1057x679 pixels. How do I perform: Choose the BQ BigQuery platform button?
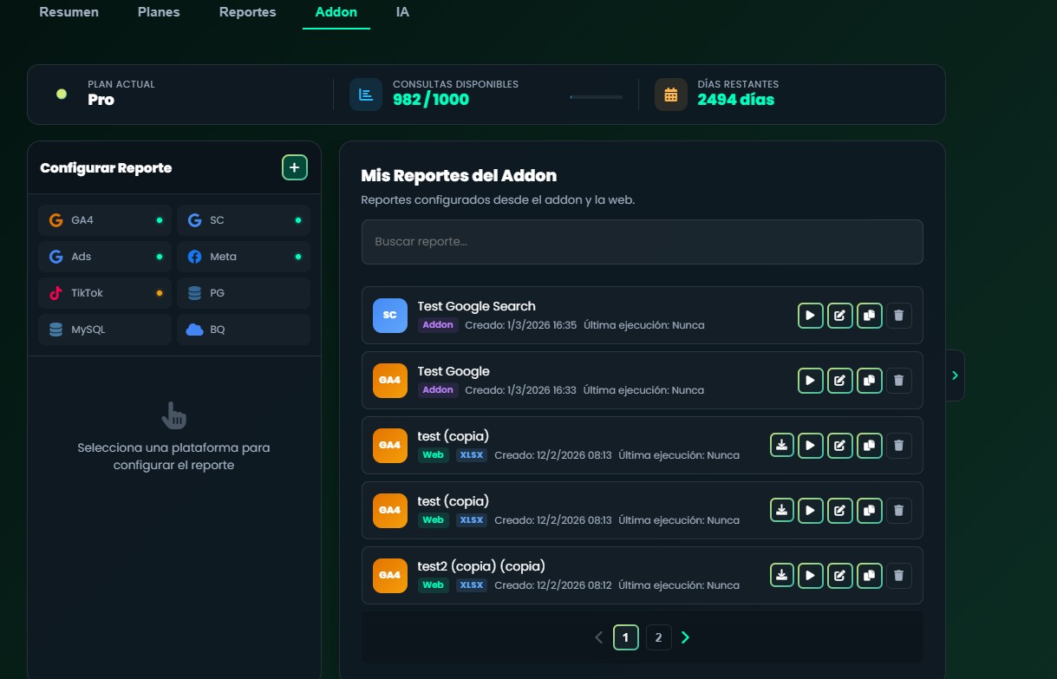click(243, 330)
